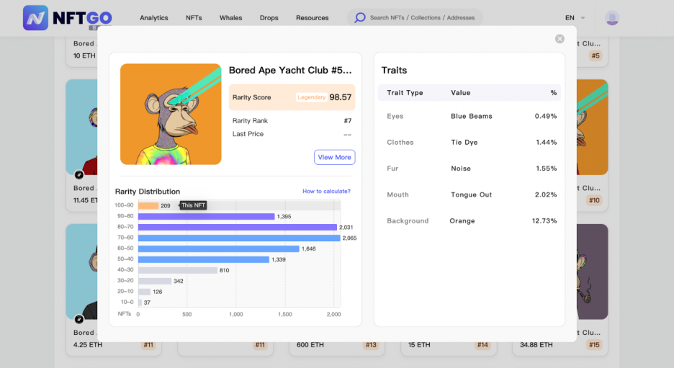Image resolution: width=674 pixels, height=368 pixels.
Task: Click the search magnifier icon
Action: (360, 17)
